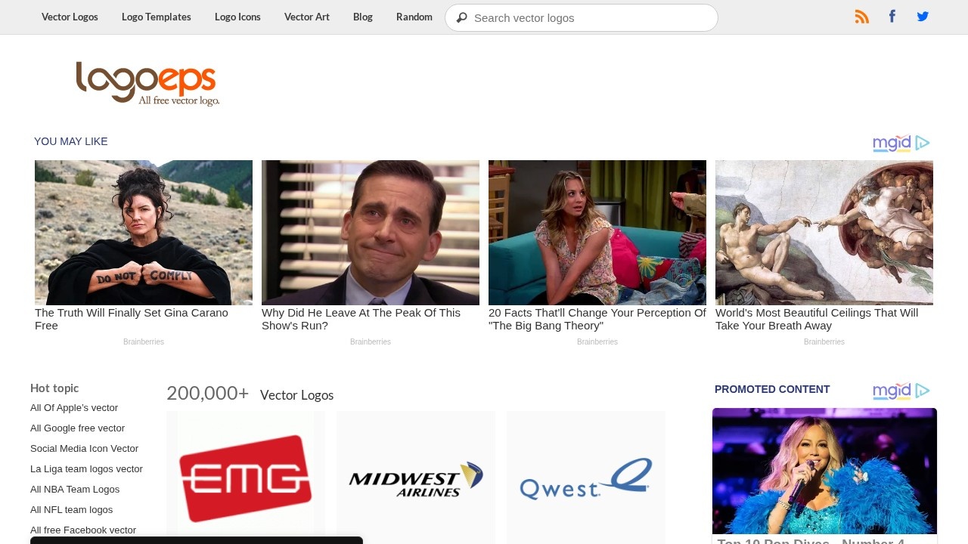Open the Vector Logos menu item
This screenshot has height=544, width=968.
(70, 17)
